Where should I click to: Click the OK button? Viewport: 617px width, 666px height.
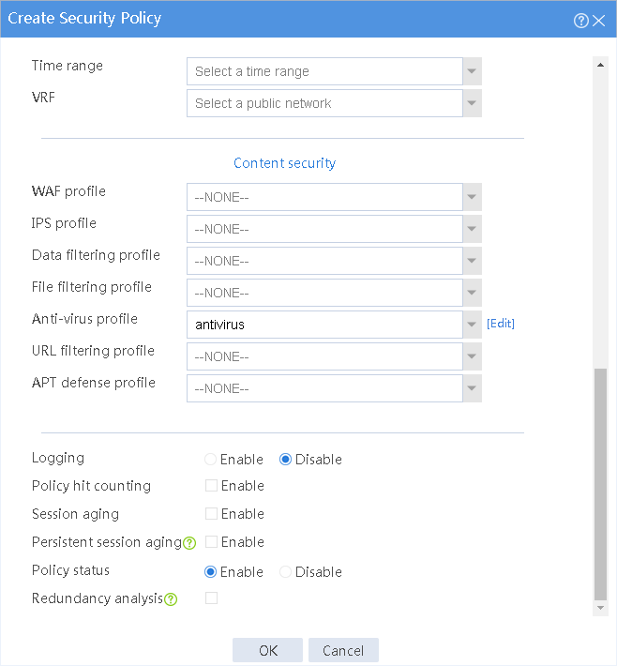tap(267, 650)
